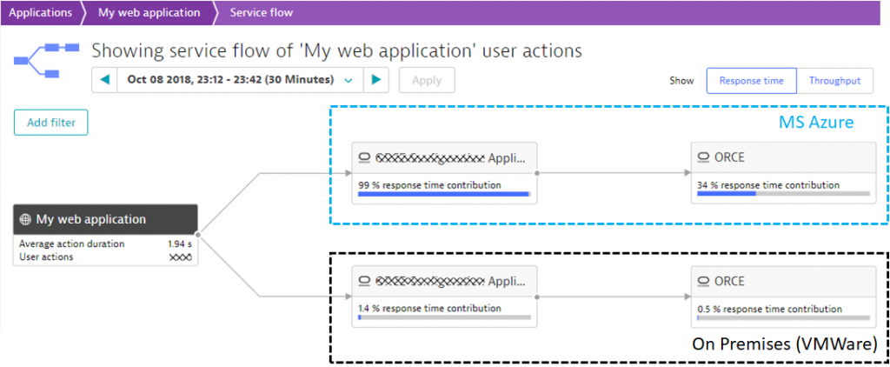Click the 99 % response time contribution bar
The image size is (890, 367).
pyautogui.click(x=444, y=194)
